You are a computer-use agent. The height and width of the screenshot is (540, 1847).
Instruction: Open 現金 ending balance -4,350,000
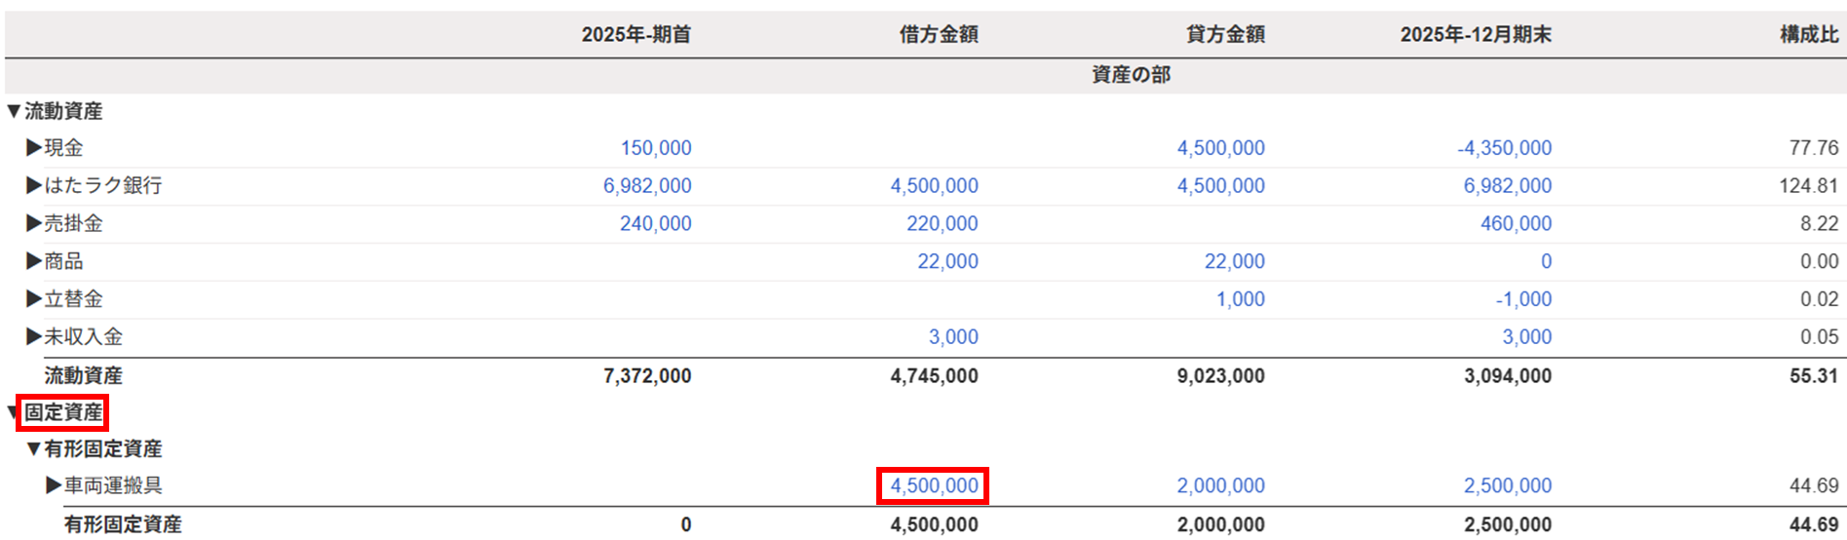click(x=1504, y=148)
